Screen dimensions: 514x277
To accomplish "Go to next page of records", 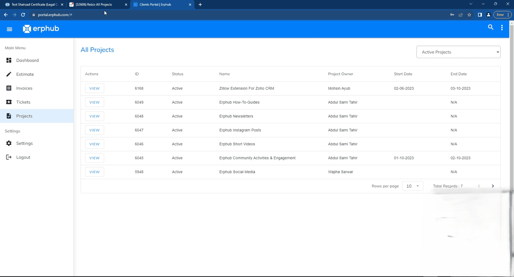I will point(493,186).
